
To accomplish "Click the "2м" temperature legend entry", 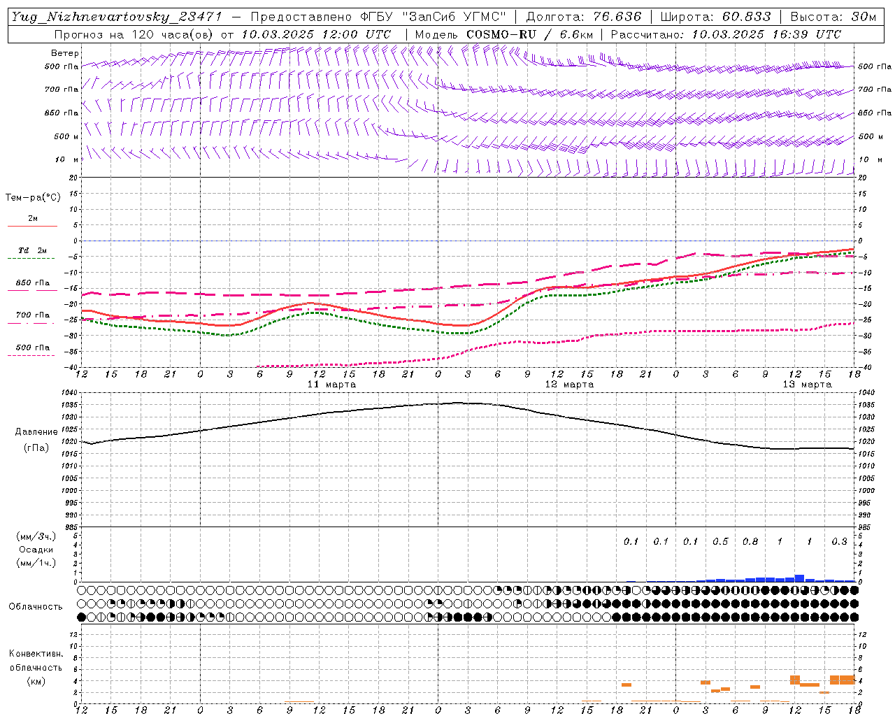I will tap(33, 218).
